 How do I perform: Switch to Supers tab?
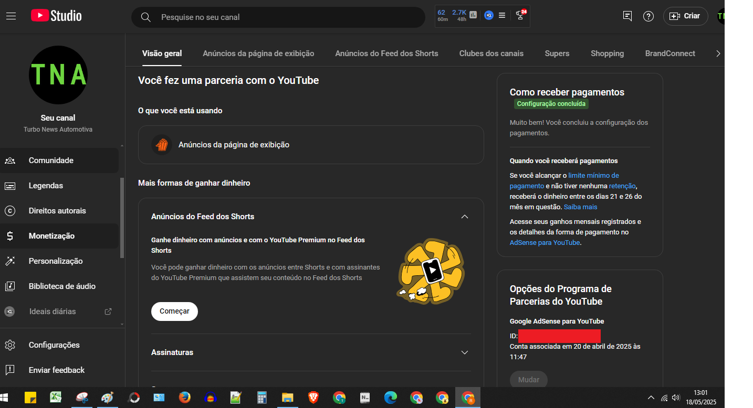[x=557, y=53]
